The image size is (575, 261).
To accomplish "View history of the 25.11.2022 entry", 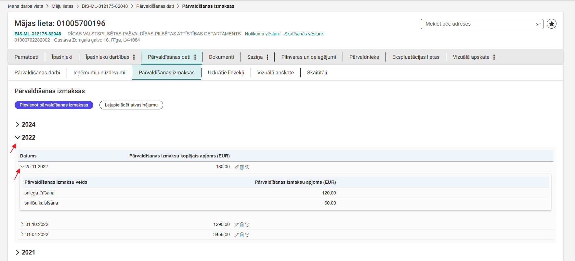I will click(247, 167).
